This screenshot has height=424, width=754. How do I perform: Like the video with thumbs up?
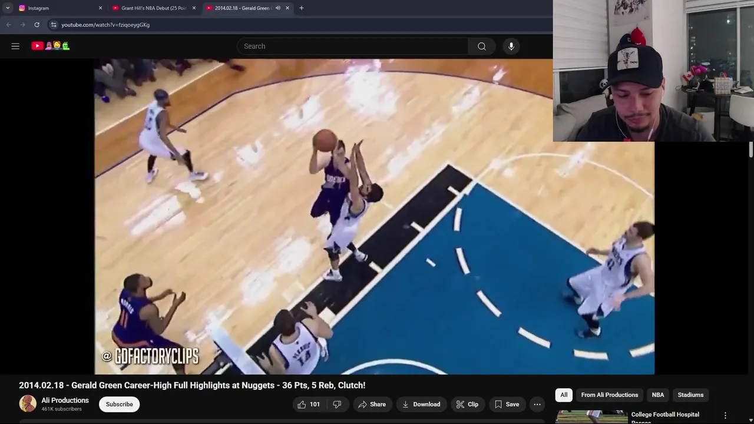[309, 404]
